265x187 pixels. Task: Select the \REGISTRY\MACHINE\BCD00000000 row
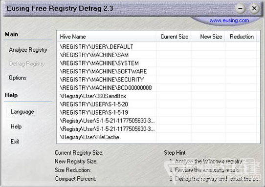[158, 88]
